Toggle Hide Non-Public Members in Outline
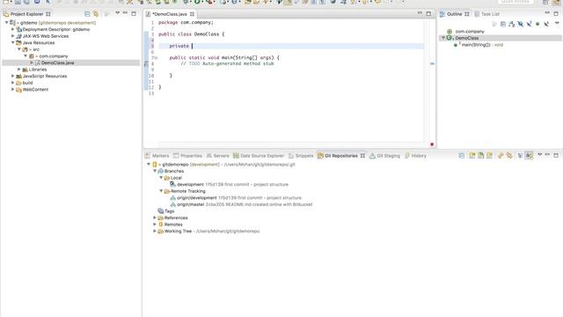Viewport: 563px width, 317px height. 537,24
